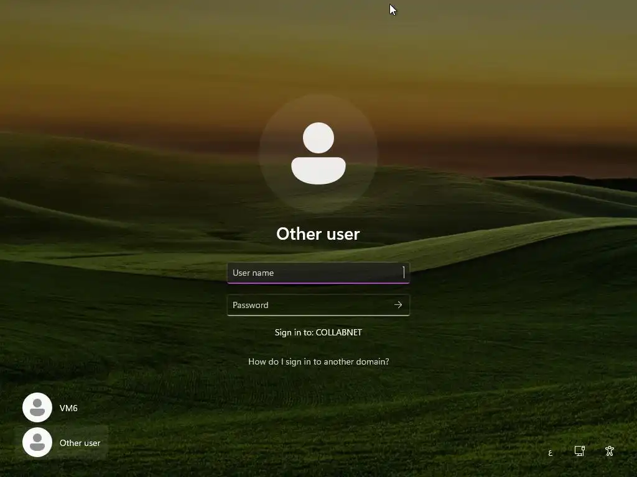Click the VM6 avatar icon

click(x=37, y=407)
